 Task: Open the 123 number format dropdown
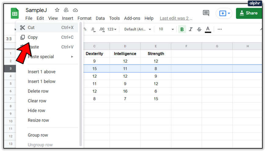click(x=112, y=29)
